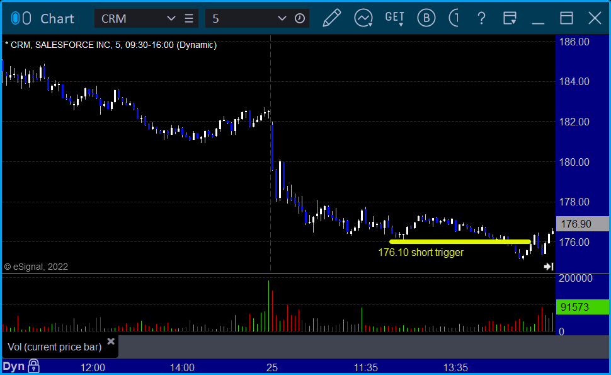Click the 178.00 price axis label
611x375 pixels.
pyautogui.click(x=574, y=202)
